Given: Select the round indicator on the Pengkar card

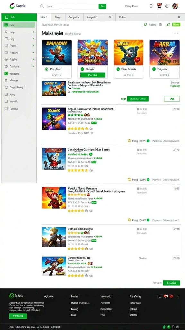Looking at the screenshot, I should click(47, 69).
